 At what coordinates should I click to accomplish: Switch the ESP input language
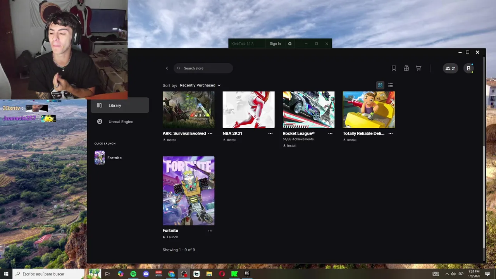tap(461, 274)
